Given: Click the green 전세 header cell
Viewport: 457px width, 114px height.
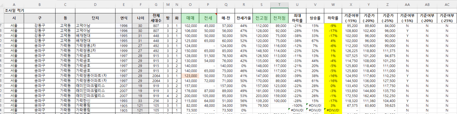Looking at the screenshot, I should point(208,18).
